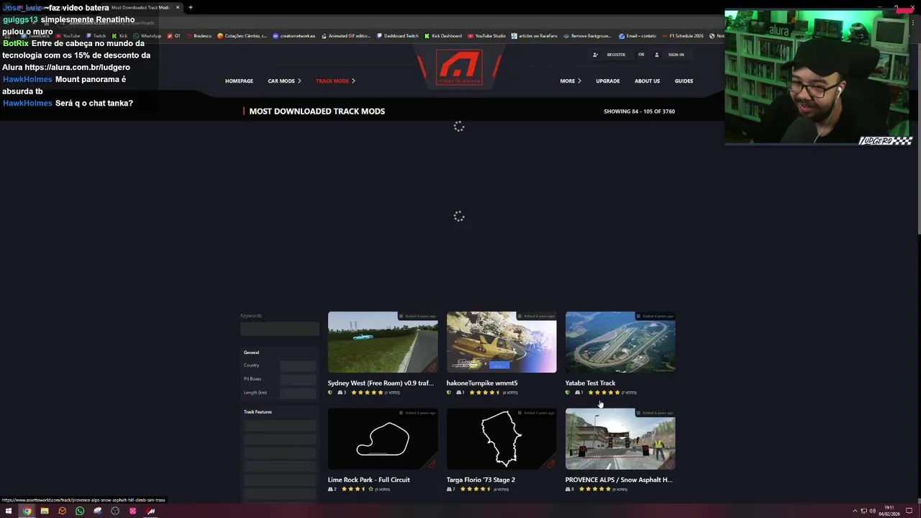Open the Sydney West (Free Roam) thumbnail
The width and height of the screenshot is (921, 518).
pos(383,342)
